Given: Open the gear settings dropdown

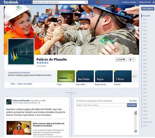Looking at the screenshot, I should click(x=132, y=59).
